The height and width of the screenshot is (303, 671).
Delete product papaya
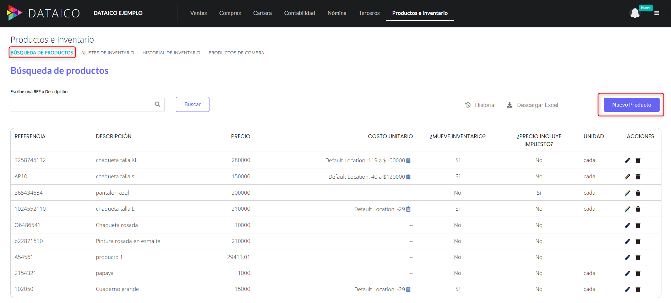point(638,273)
